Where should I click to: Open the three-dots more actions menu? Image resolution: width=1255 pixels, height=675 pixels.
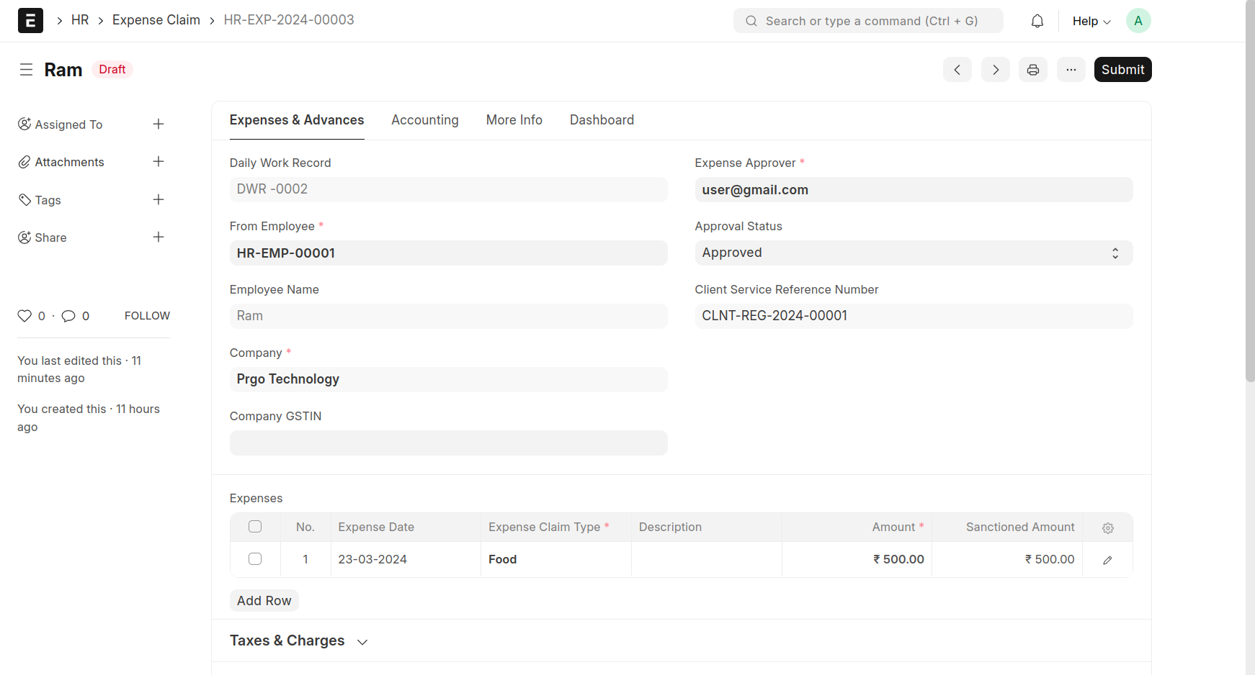1071,70
